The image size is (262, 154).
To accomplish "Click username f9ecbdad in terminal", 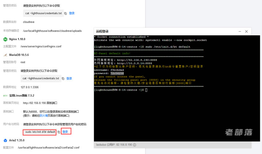I will [x=117, y=70].
